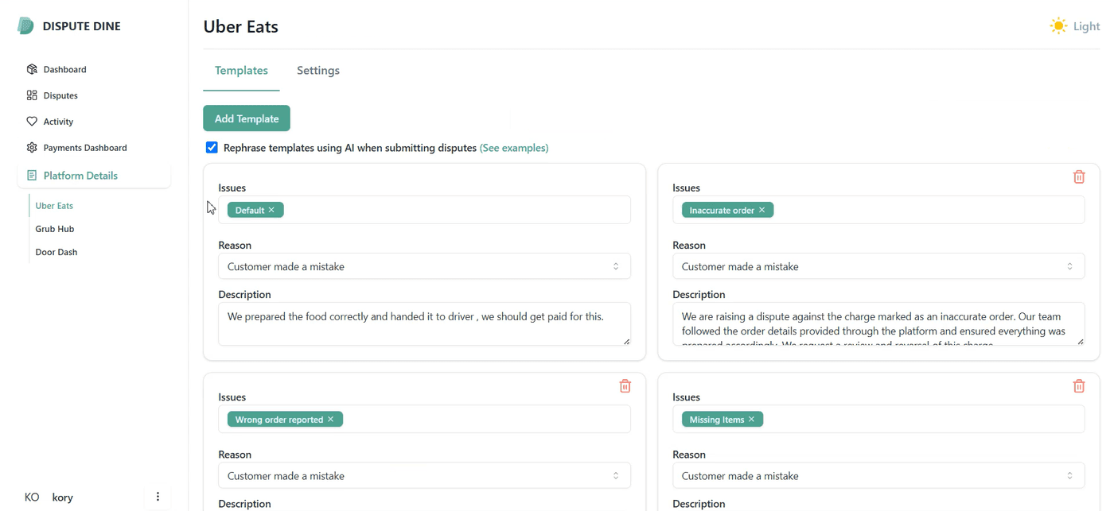Viewport: 1114px width, 511px height.
Task: Click the KO user avatar initials
Action: tap(32, 497)
